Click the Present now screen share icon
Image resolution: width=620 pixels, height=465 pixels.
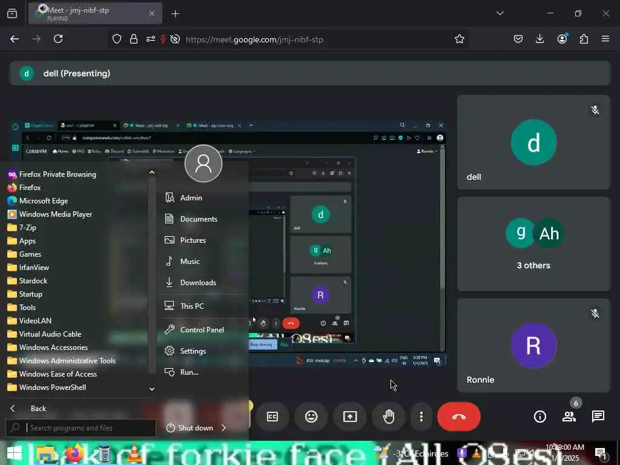(x=350, y=417)
